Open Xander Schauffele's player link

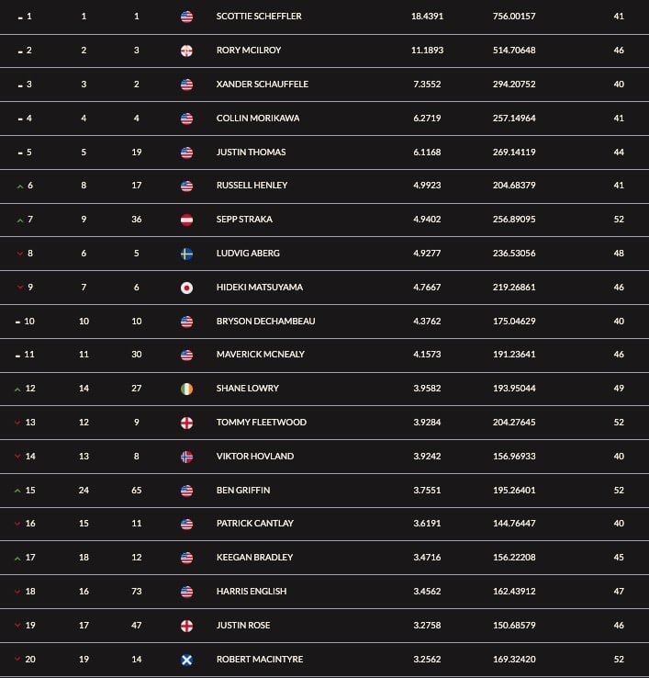click(263, 85)
